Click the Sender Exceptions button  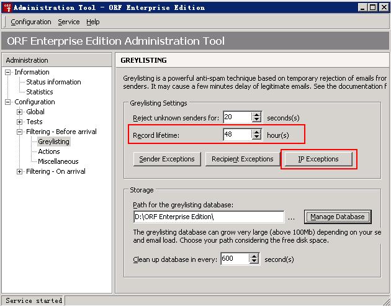tap(166, 159)
